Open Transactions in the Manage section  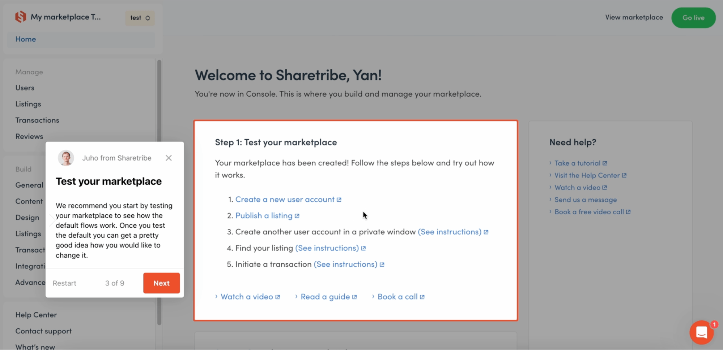click(x=37, y=120)
